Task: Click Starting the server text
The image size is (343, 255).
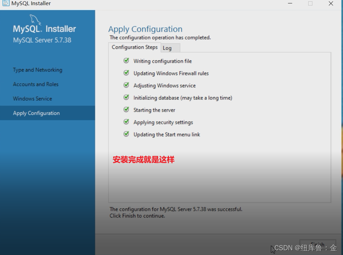Action: click(154, 110)
